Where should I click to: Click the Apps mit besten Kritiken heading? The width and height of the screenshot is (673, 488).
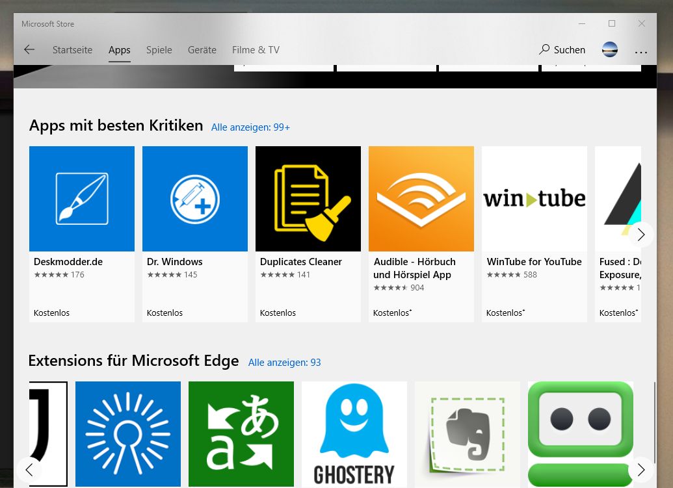[116, 125]
